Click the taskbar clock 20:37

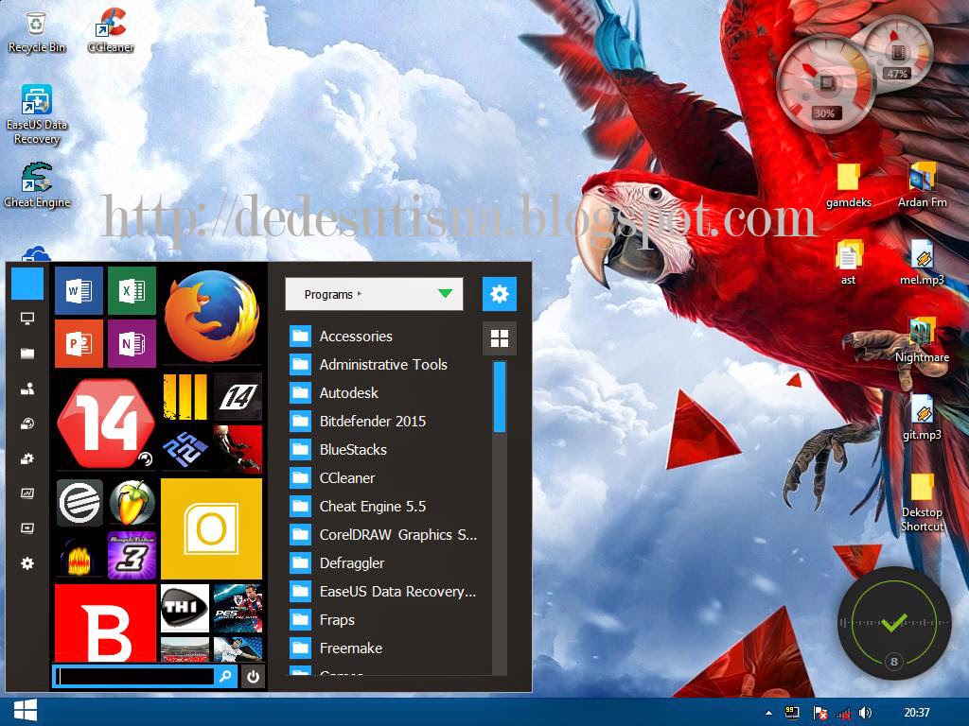916,713
